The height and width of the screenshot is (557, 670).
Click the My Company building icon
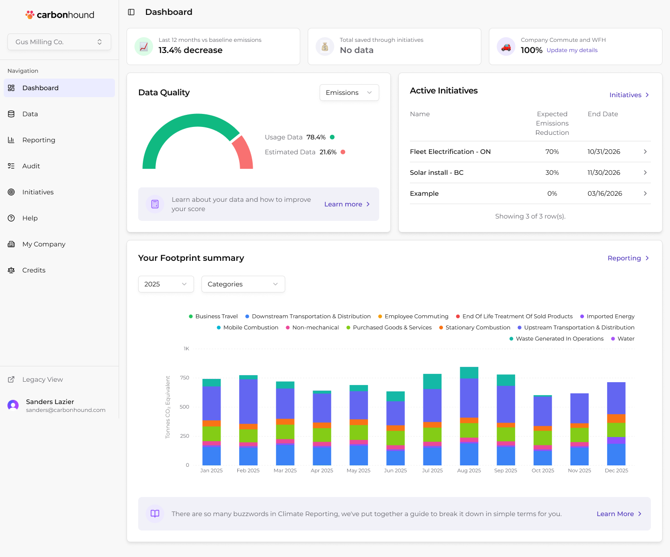point(11,244)
